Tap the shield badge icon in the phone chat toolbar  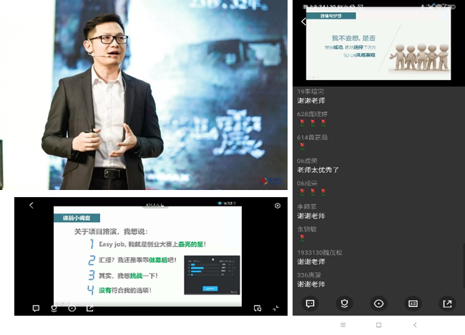tap(344, 304)
